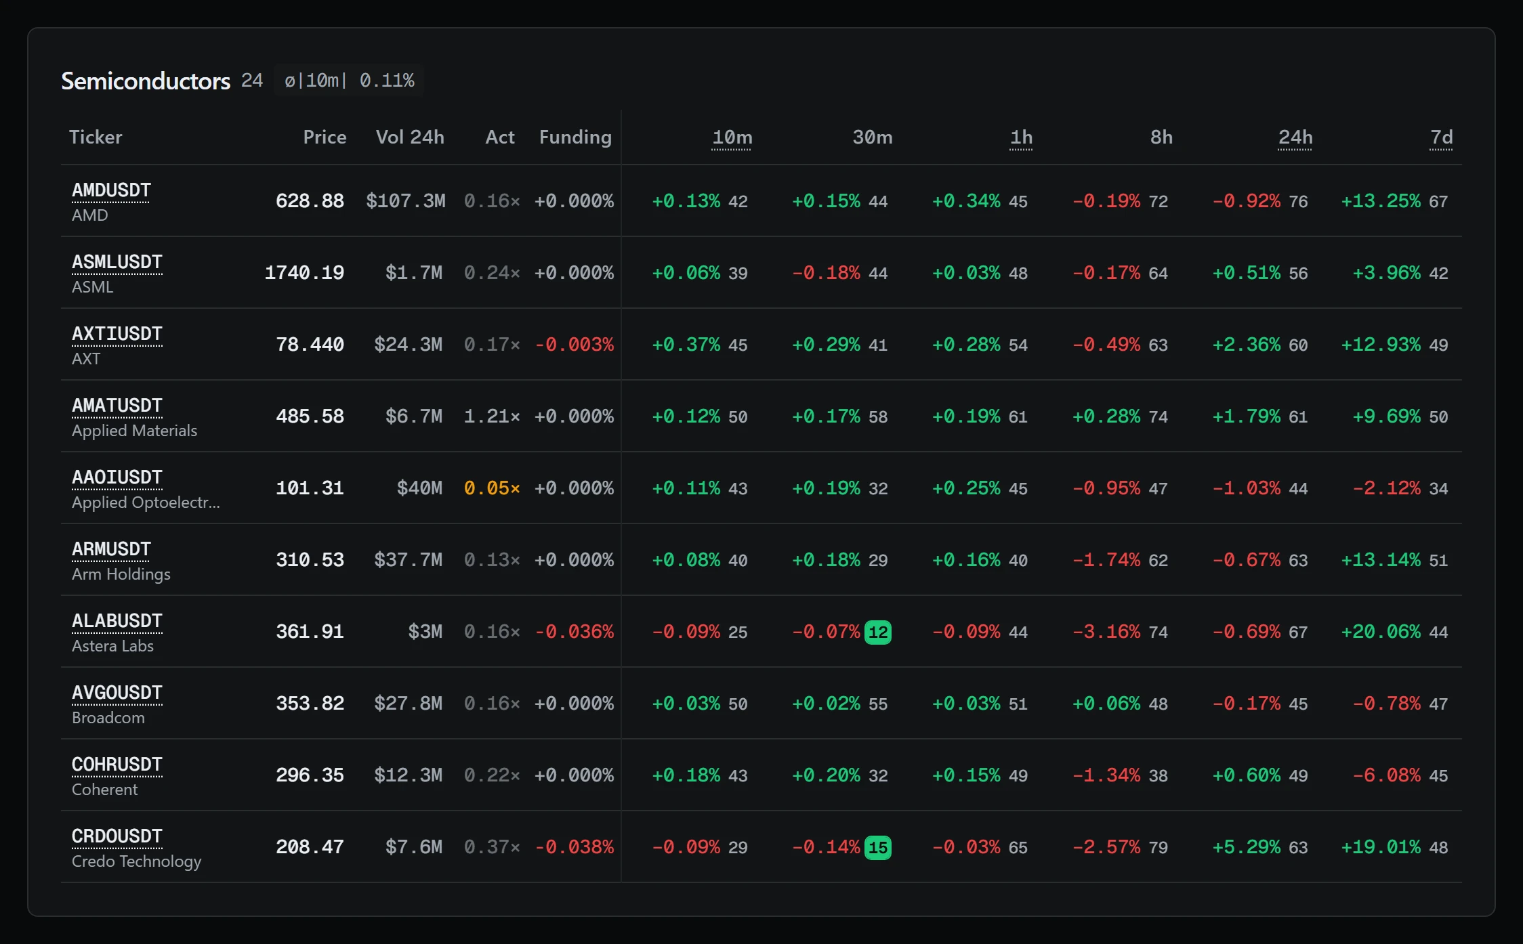Click AAOIUSDT 8h change -0.95%
This screenshot has width=1523, height=944.
(1106, 488)
